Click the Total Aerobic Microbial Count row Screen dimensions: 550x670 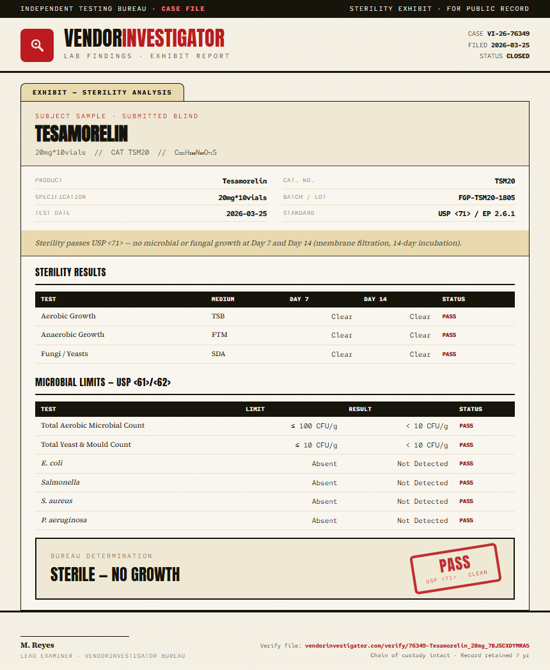(275, 426)
